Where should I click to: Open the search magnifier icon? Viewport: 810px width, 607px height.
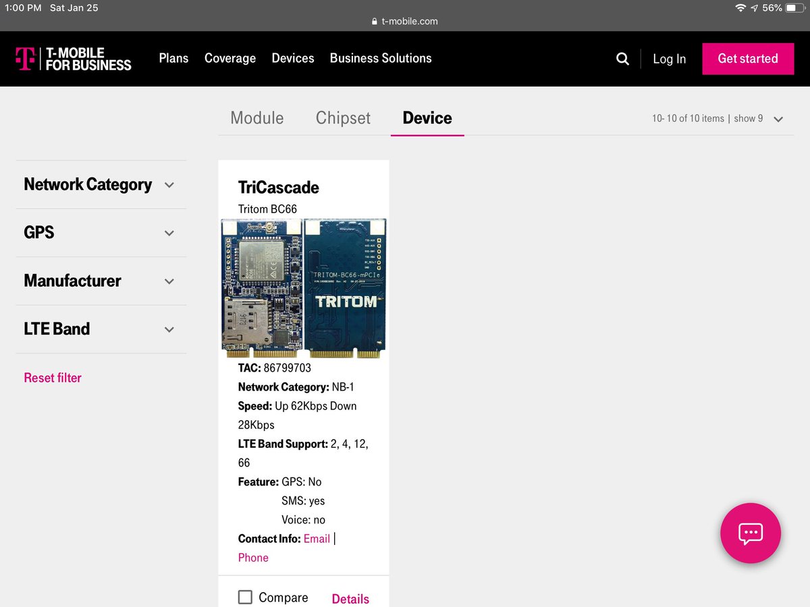pyautogui.click(x=622, y=59)
